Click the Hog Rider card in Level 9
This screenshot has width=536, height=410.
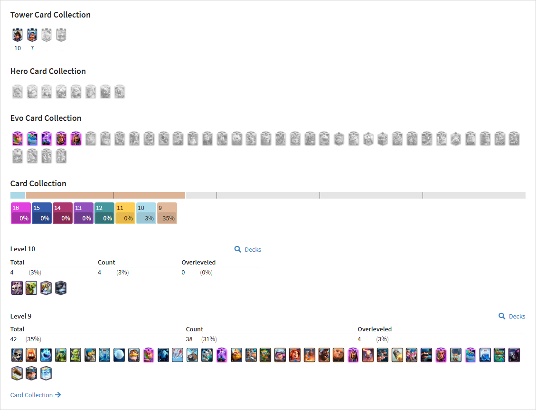tap(324, 355)
